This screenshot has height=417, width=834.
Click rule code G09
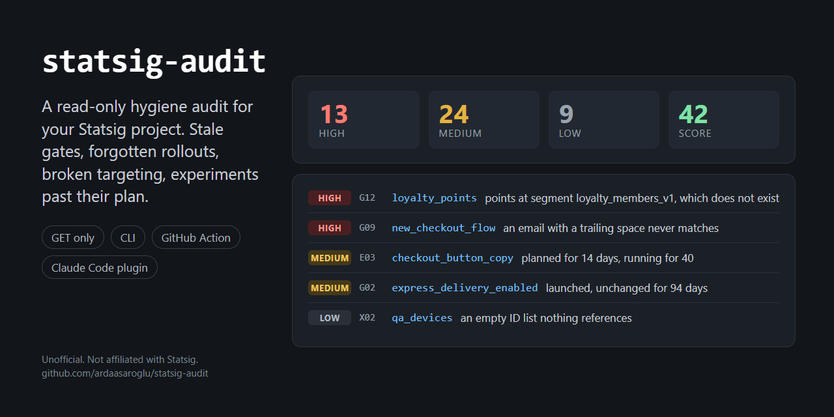point(367,228)
